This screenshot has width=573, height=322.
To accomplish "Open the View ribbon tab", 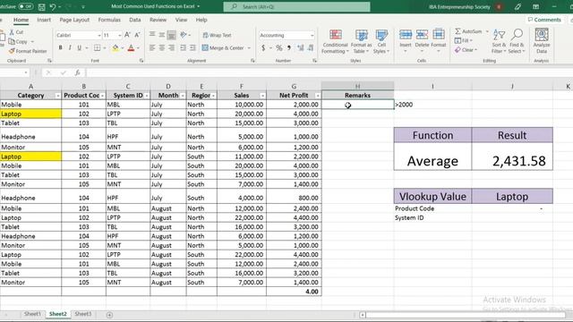I will point(181,20).
